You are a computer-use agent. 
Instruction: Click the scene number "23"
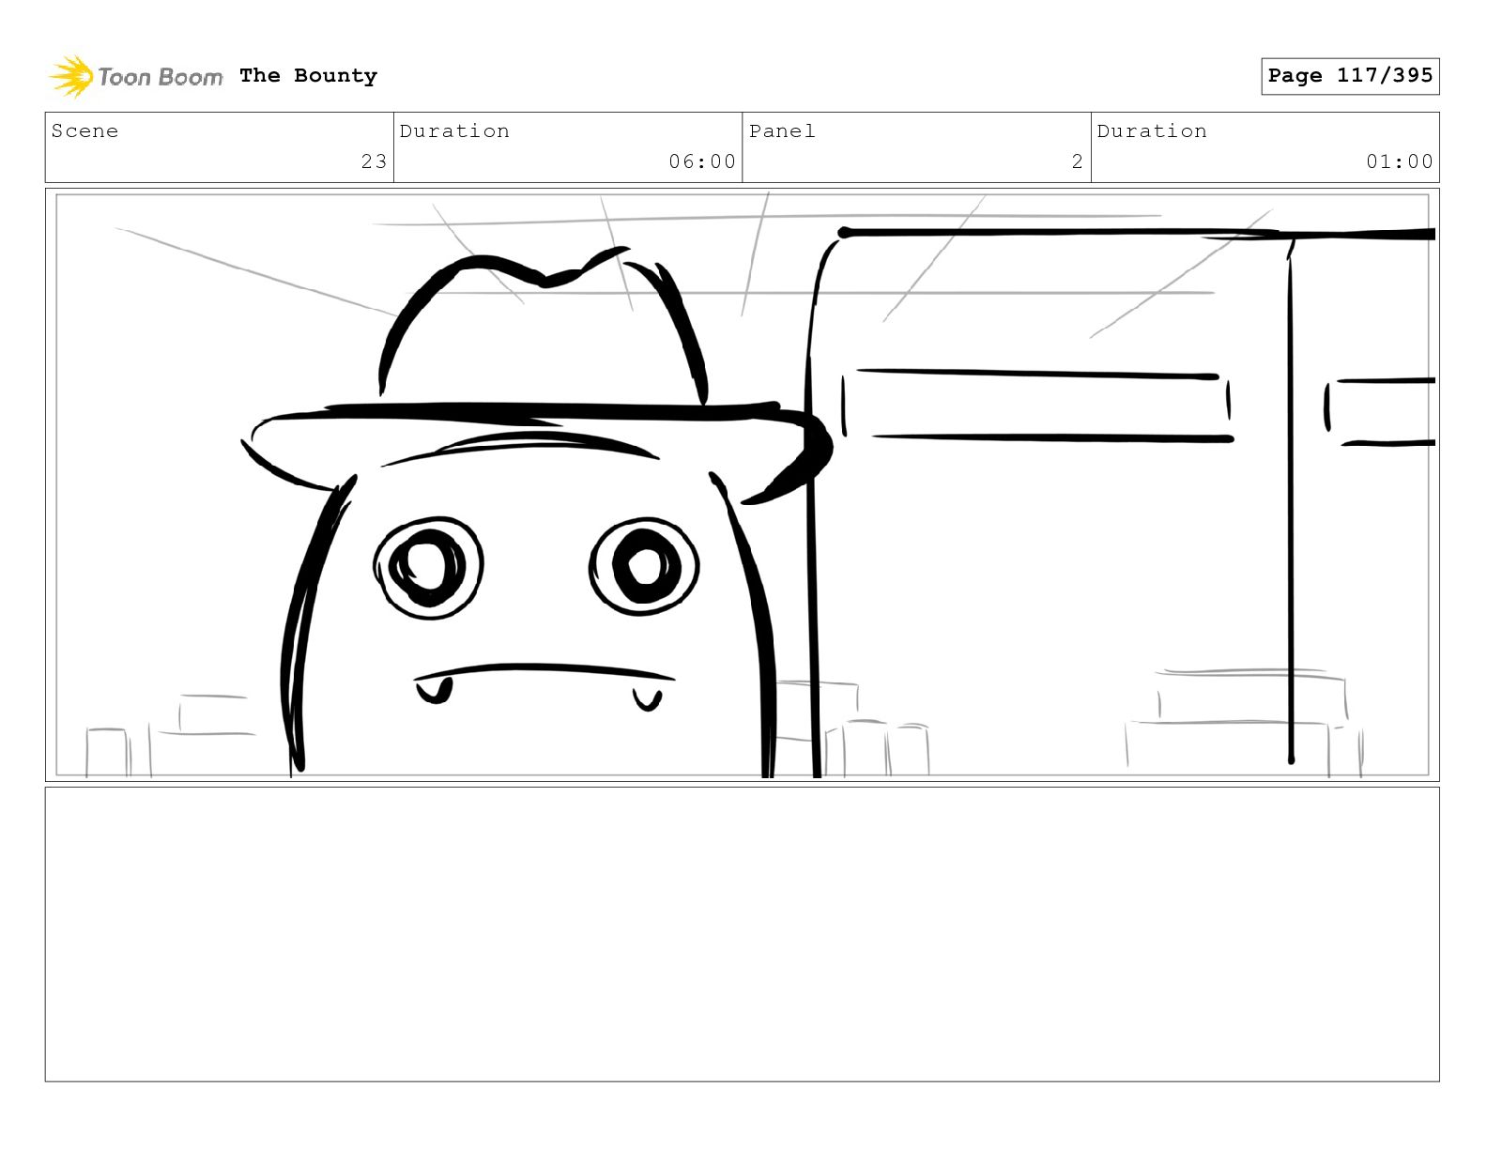pyautogui.click(x=374, y=161)
